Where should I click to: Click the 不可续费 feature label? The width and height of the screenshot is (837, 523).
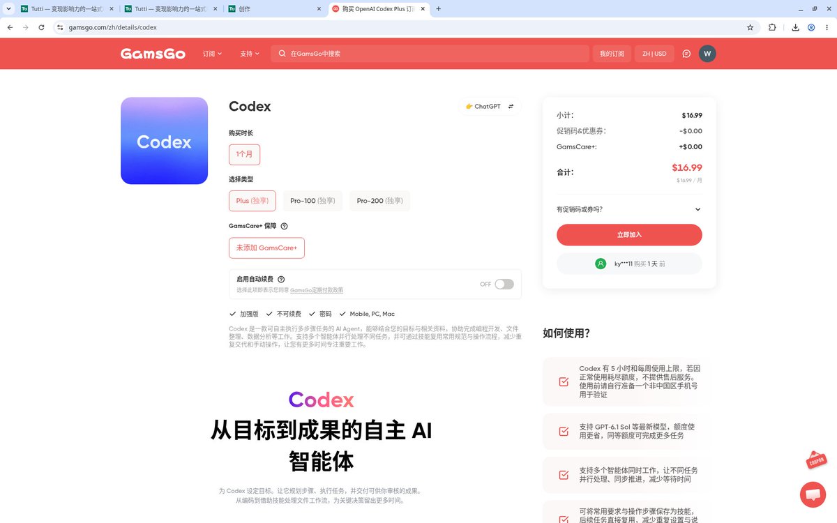tap(288, 314)
